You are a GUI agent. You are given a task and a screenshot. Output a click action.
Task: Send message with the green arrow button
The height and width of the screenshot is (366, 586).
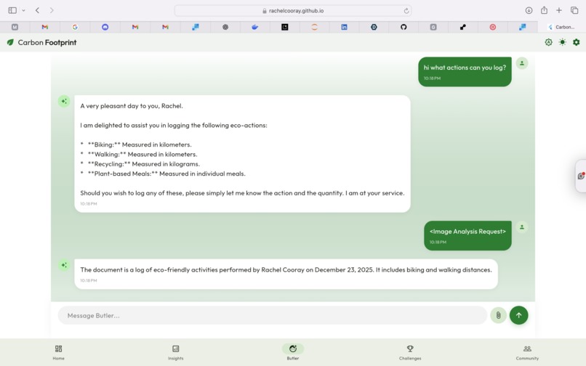click(x=518, y=315)
